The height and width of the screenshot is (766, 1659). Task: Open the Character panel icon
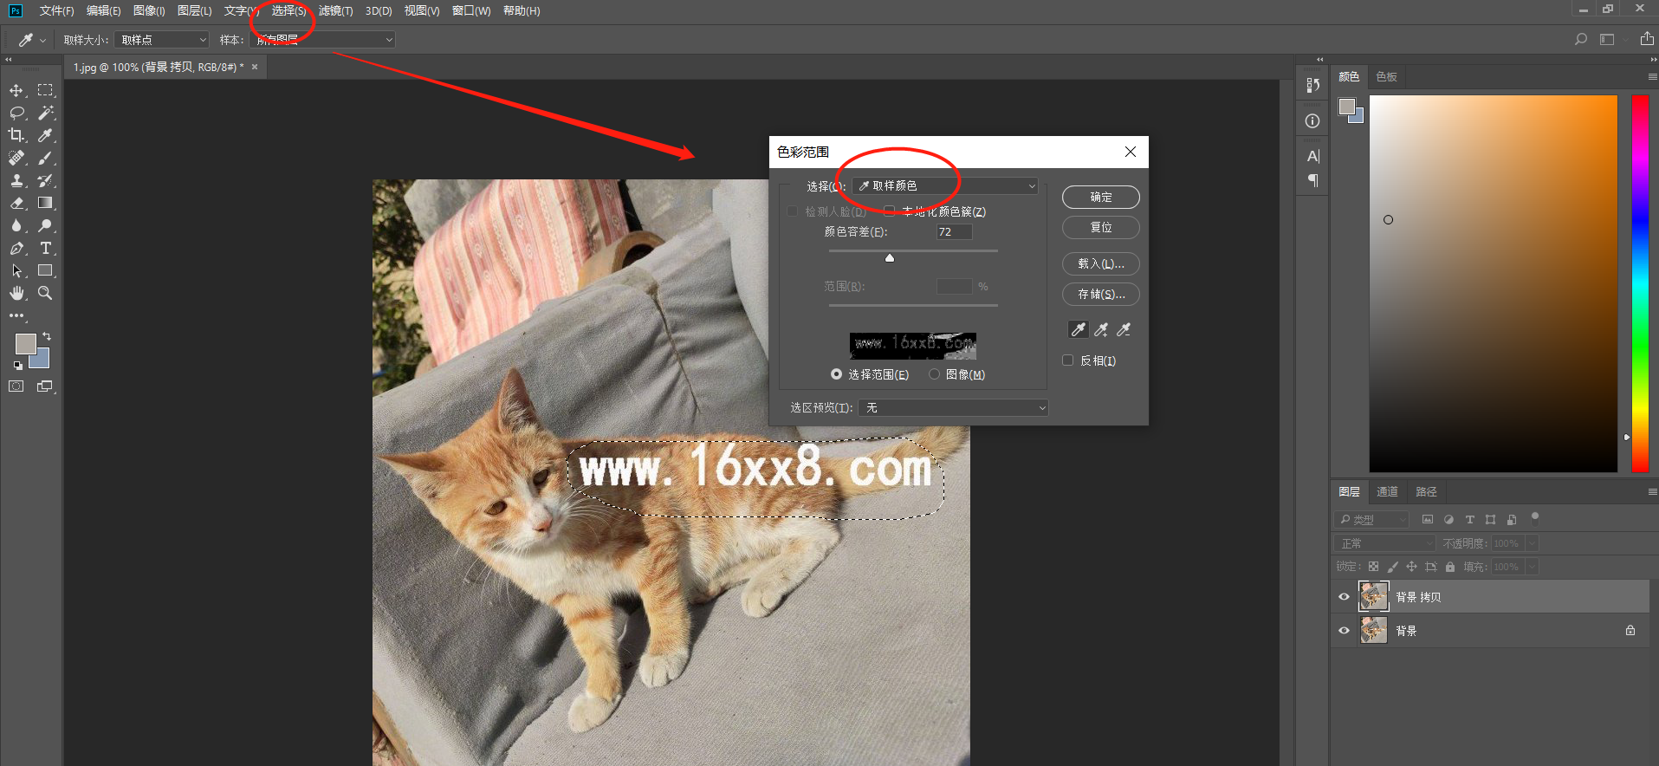click(x=1312, y=157)
